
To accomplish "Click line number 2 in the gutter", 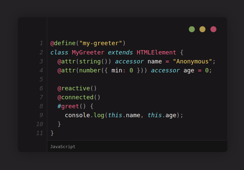I will click(41, 52).
